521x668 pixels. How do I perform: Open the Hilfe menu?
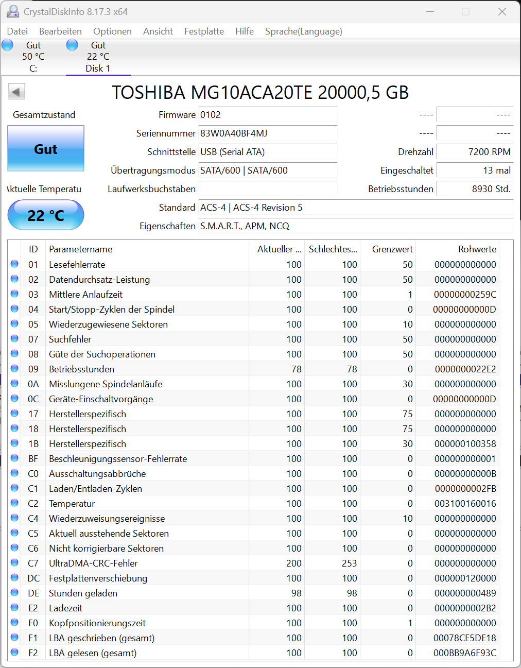(245, 31)
